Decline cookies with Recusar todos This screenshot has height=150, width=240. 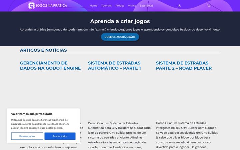pyautogui.click(x=27, y=136)
